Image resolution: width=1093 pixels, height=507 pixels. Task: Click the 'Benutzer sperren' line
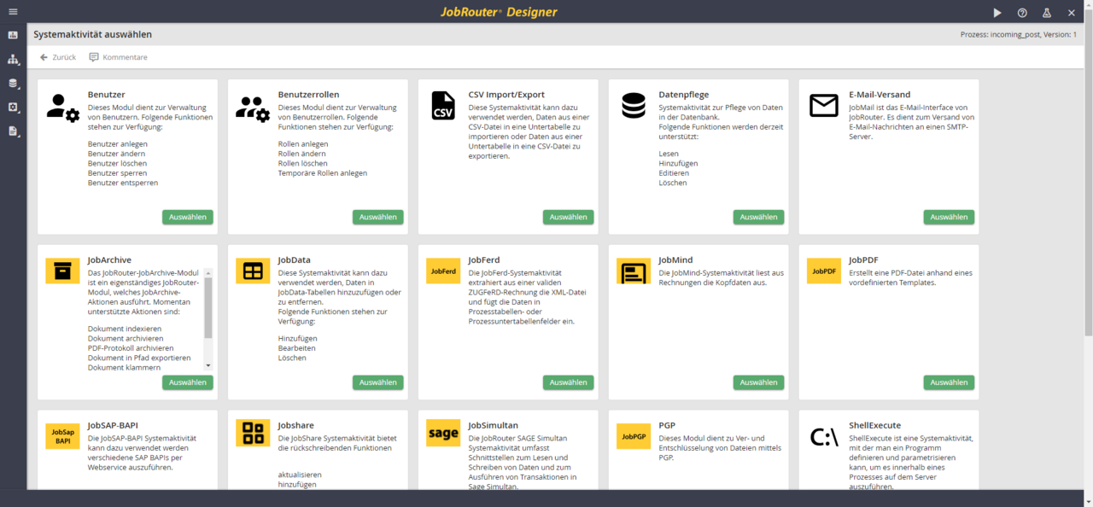point(117,173)
